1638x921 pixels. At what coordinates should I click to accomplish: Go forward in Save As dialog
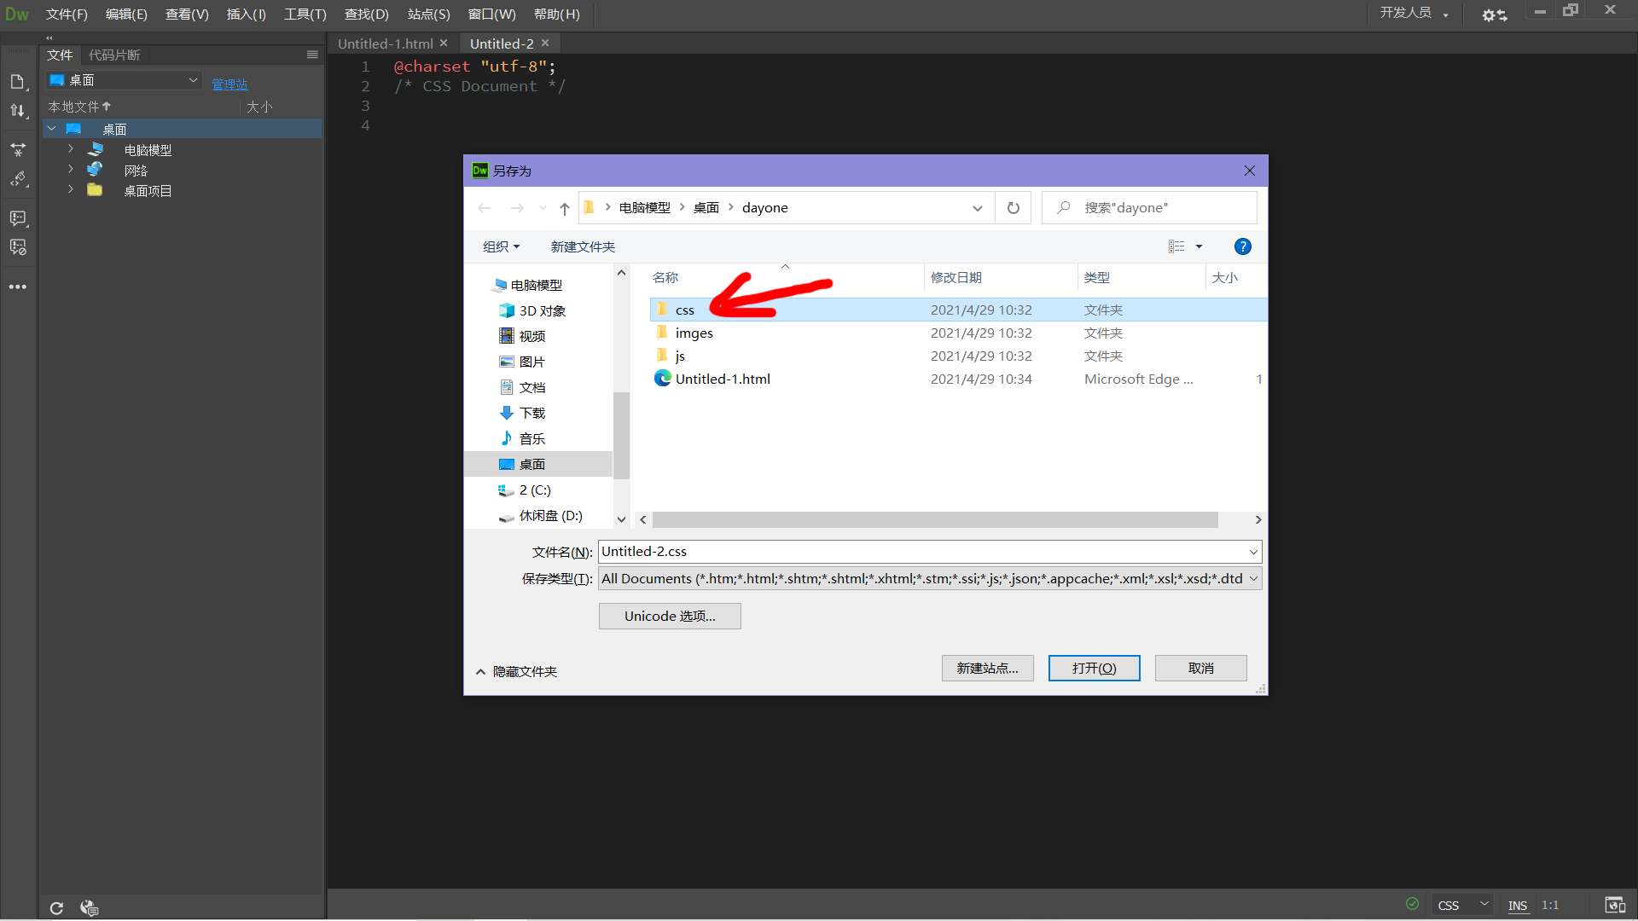[x=517, y=208]
